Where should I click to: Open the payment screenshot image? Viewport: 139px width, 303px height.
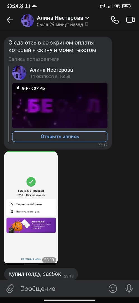pyautogui.click(x=31, y=208)
